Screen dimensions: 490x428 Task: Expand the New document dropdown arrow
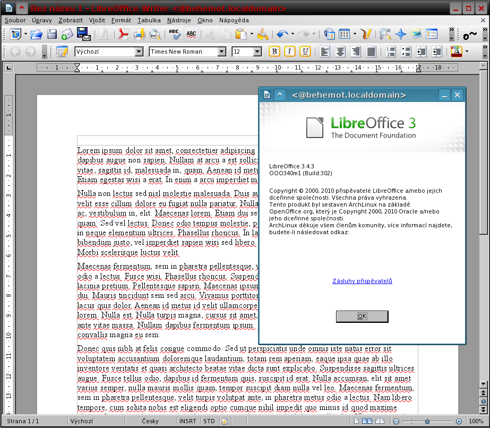pos(25,34)
